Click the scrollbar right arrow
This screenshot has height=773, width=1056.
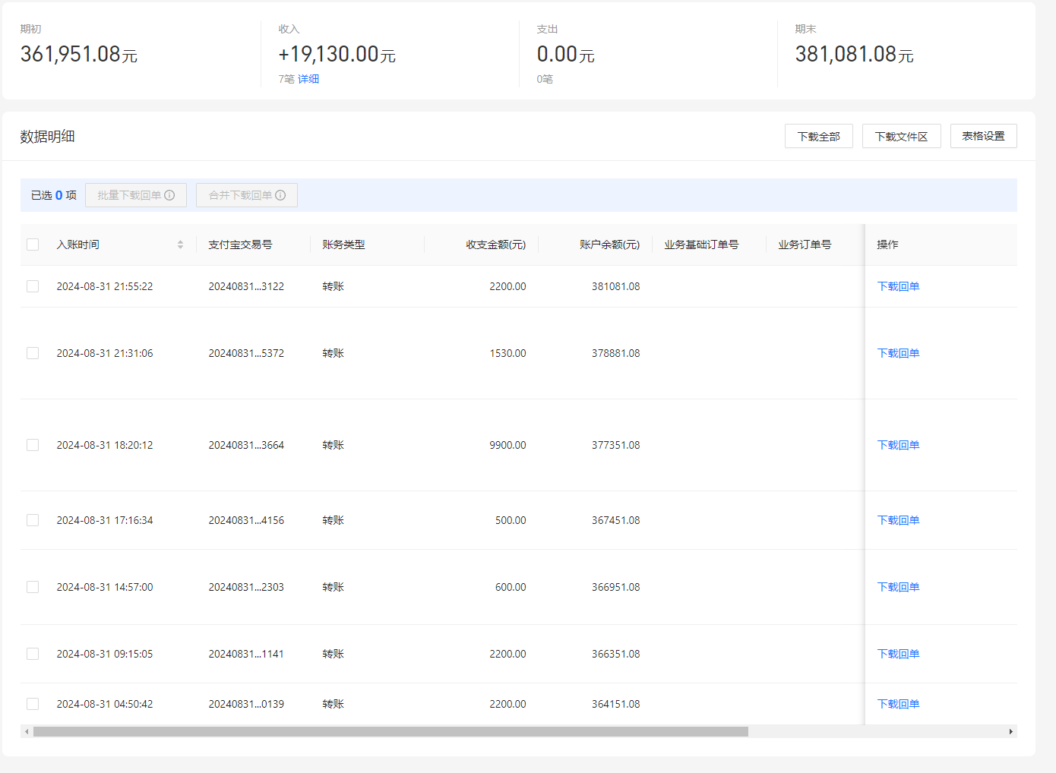coord(1010,732)
